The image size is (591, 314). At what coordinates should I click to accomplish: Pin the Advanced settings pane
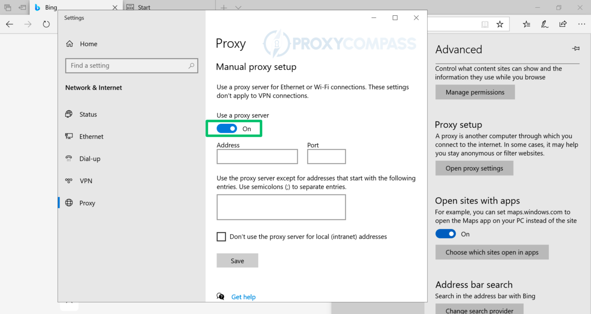[x=575, y=48]
